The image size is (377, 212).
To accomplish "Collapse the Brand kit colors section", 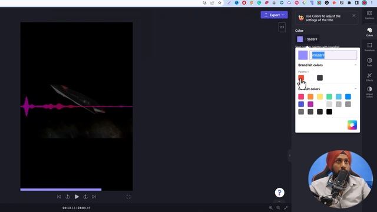I will [x=355, y=65].
